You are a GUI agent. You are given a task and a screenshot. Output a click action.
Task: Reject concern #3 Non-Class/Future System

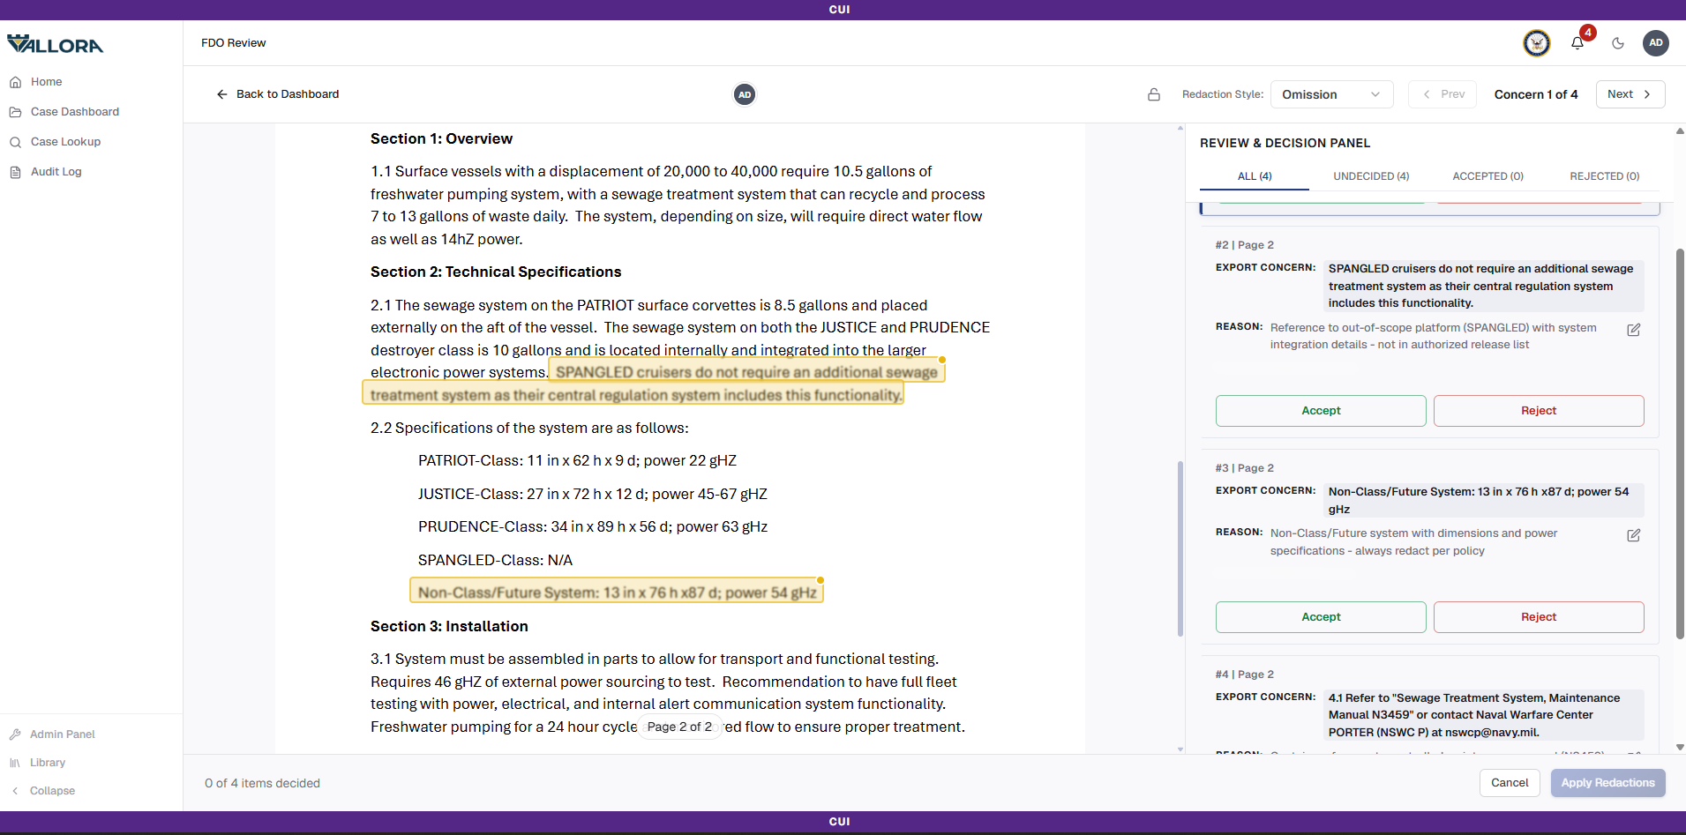click(1539, 617)
